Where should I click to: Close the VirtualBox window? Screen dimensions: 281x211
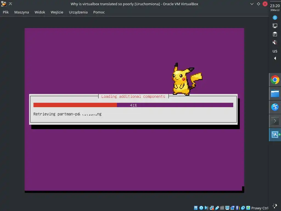point(265,4)
